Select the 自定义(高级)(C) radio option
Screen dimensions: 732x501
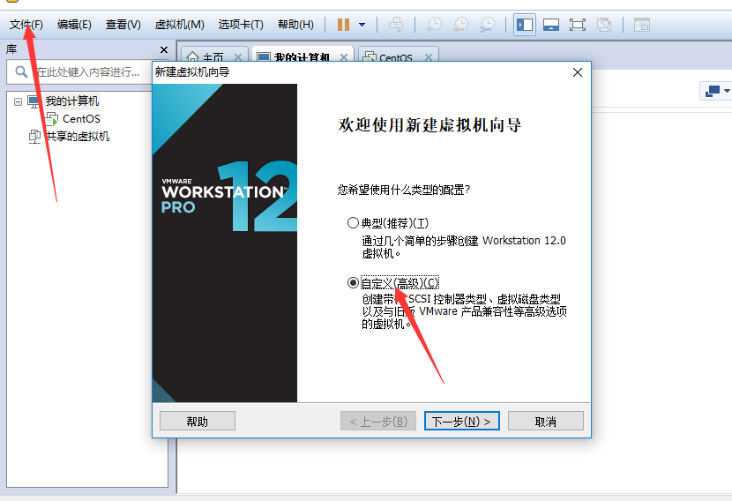(353, 282)
